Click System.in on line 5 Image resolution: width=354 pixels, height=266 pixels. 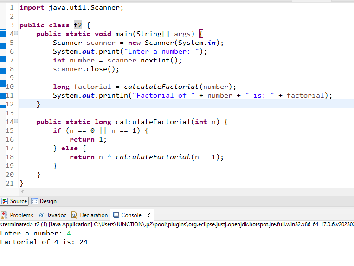pos(197,43)
